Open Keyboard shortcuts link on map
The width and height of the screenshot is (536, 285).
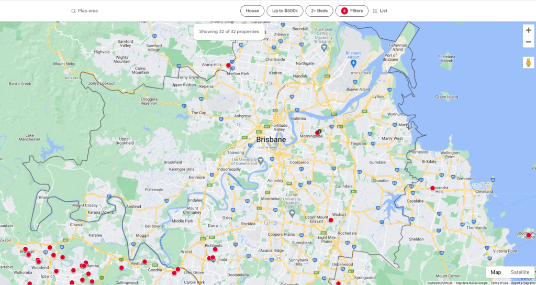click(440, 283)
